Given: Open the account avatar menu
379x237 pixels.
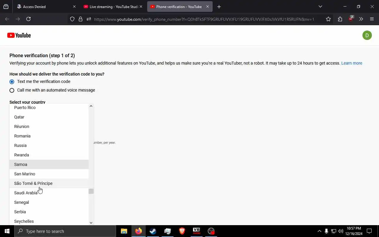Looking at the screenshot, I should tap(367, 35).
